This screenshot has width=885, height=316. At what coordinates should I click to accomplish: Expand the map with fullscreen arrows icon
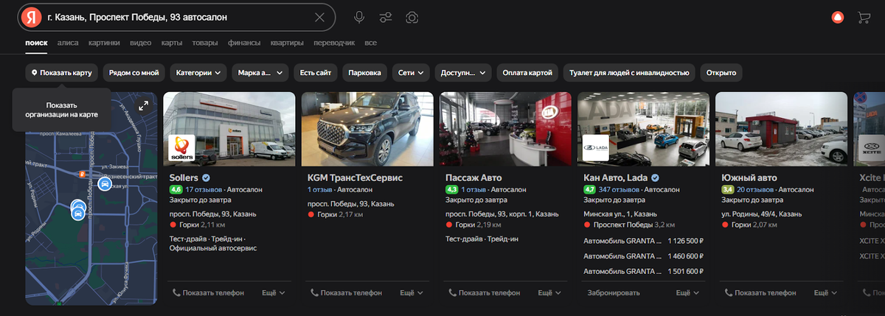point(144,105)
